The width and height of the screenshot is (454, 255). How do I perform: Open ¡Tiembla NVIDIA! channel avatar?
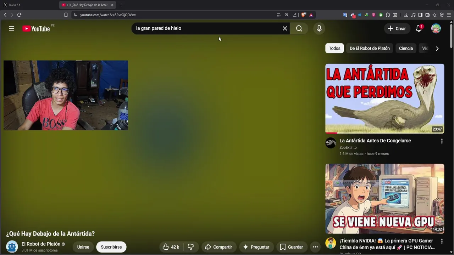point(331,243)
